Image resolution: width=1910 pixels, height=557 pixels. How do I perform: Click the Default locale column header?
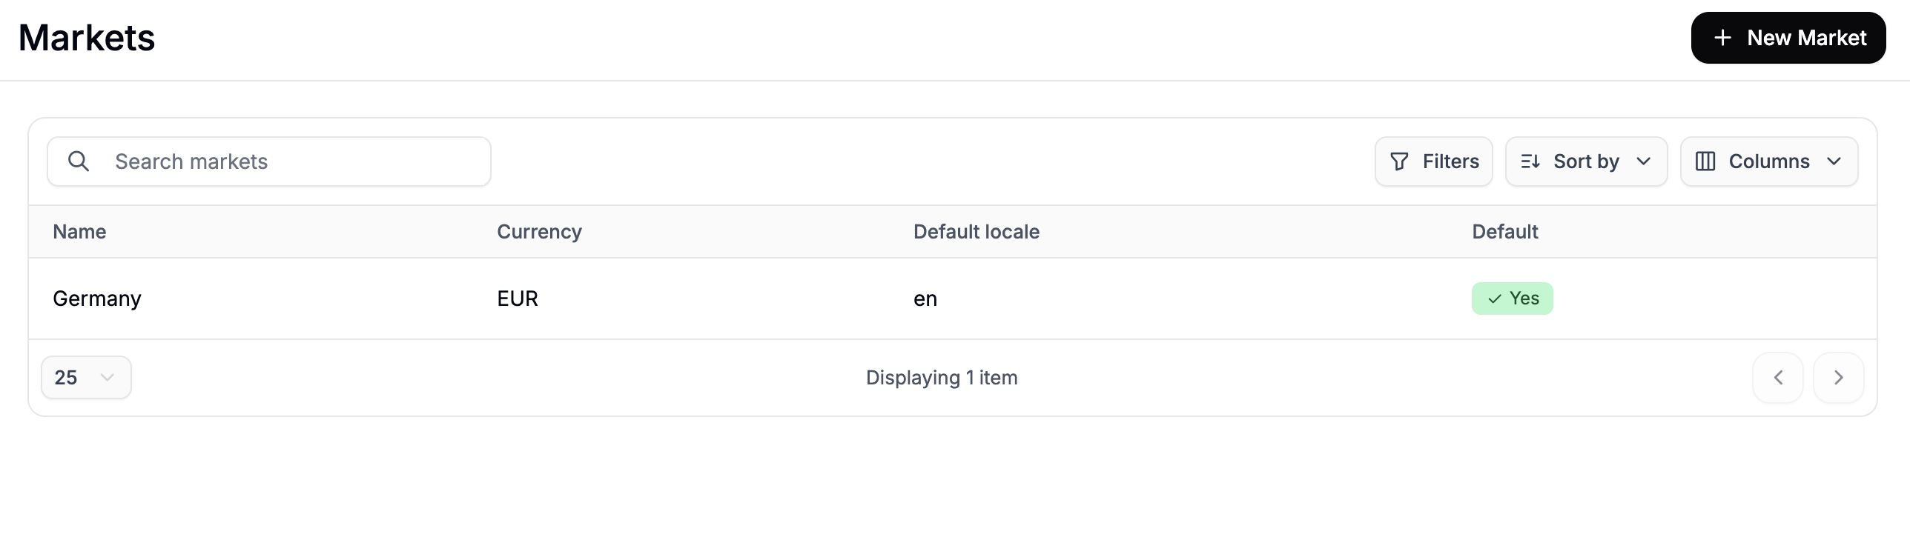(977, 232)
